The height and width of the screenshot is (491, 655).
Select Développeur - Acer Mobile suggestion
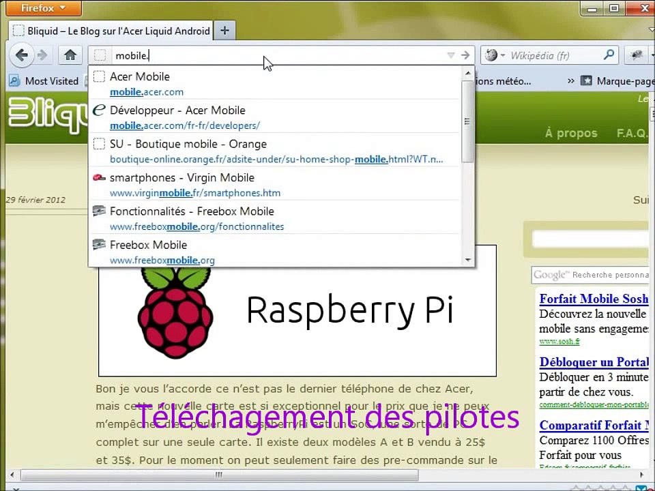(x=274, y=117)
